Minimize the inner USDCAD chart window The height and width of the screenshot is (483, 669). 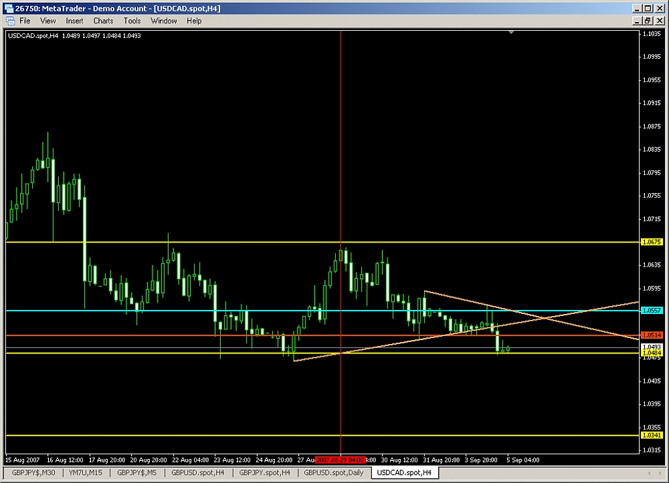(x=637, y=21)
